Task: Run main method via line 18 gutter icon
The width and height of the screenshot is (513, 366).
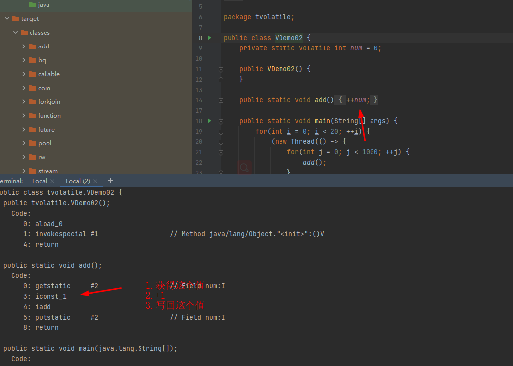Action: (x=209, y=121)
